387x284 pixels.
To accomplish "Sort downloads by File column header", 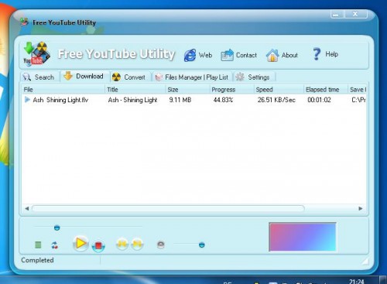I will 63,90.
